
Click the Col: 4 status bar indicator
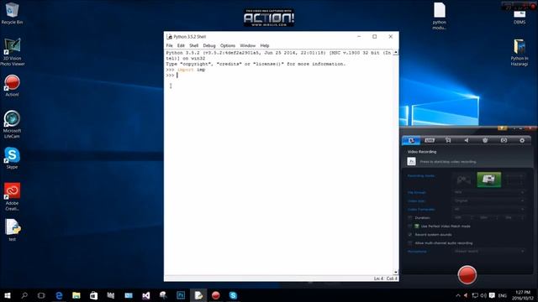pyautogui.click(x=392, y=279)
